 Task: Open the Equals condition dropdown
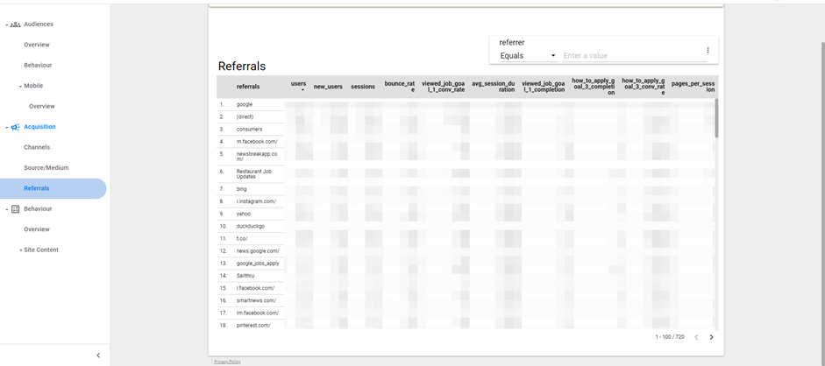click(528, 56)
